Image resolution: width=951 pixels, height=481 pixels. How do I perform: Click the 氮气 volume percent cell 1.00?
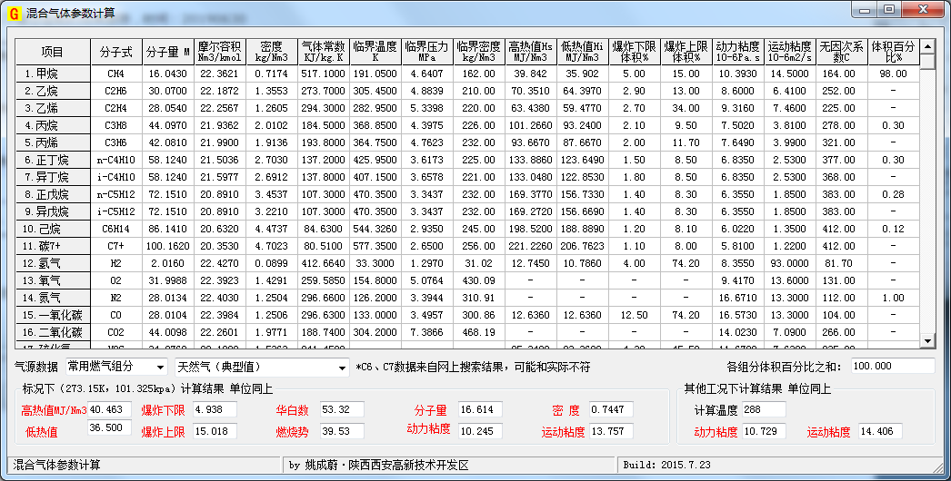pyautogui.click(x=893, y=298)
